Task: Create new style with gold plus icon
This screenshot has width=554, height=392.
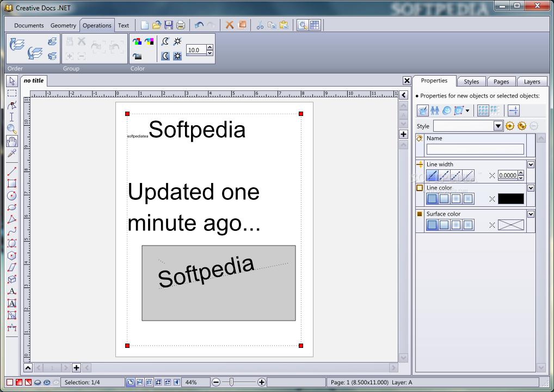Action: click(x=509, y=126)
